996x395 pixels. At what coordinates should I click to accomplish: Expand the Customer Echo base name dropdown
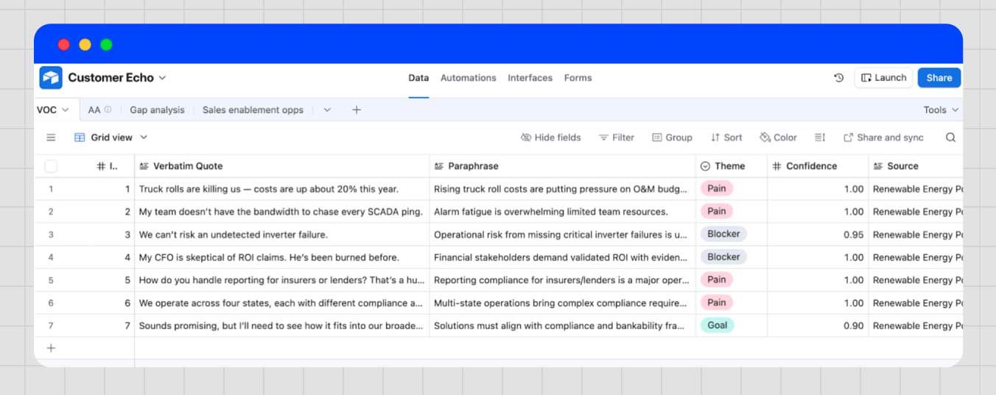click(x=162, y=77)
